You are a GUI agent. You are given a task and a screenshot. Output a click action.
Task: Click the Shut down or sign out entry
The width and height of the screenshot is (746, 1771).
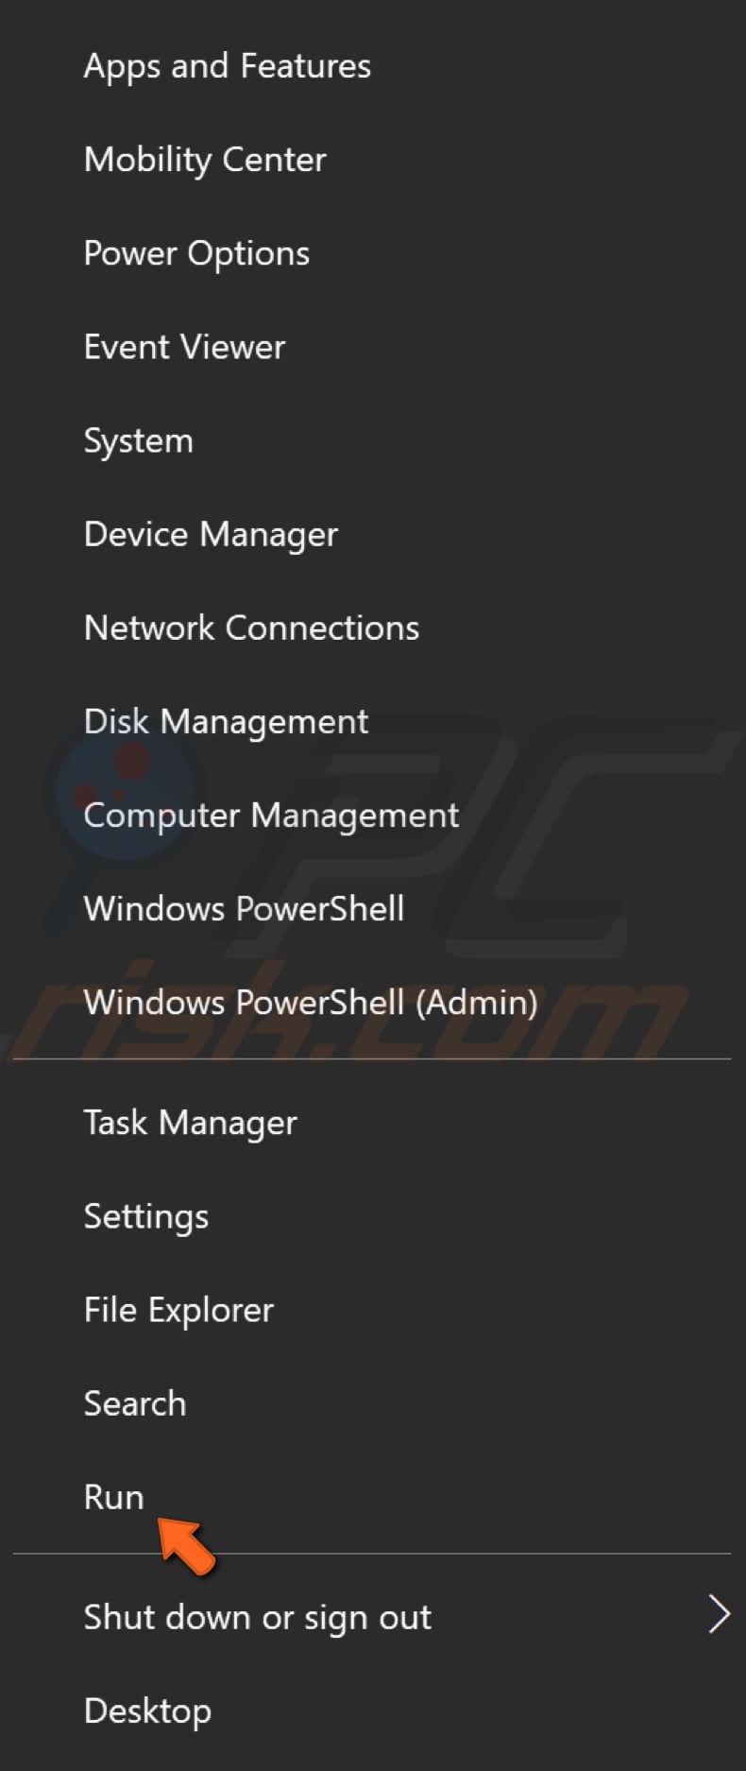[x=257, y=1616]
